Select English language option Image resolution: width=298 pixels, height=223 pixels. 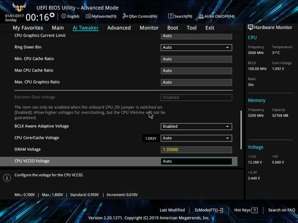[x=73, y=16]
